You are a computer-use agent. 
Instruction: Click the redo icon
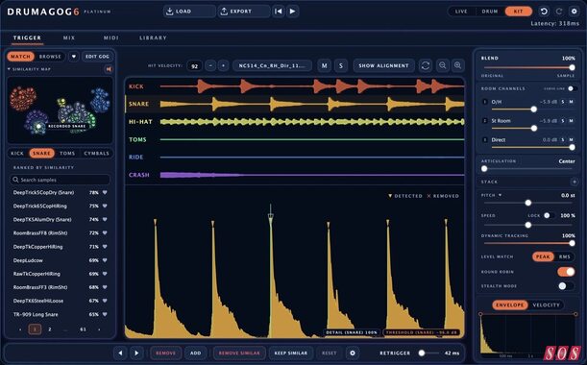559,12
